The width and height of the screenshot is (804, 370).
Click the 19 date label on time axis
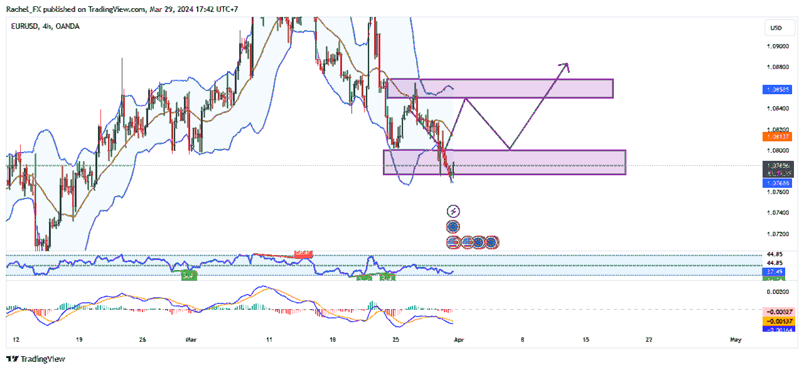click(x=79, y=340)
